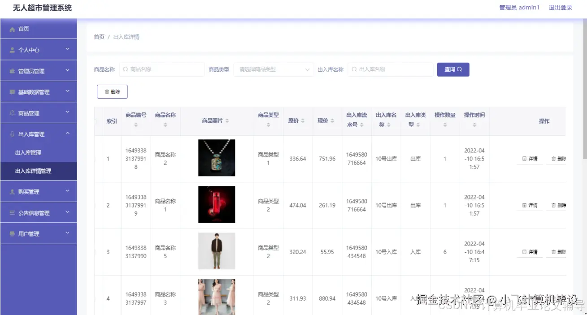587x315 pixels.
Task: Sort by 商品名称 column arrows
Action: pos(165,125)
